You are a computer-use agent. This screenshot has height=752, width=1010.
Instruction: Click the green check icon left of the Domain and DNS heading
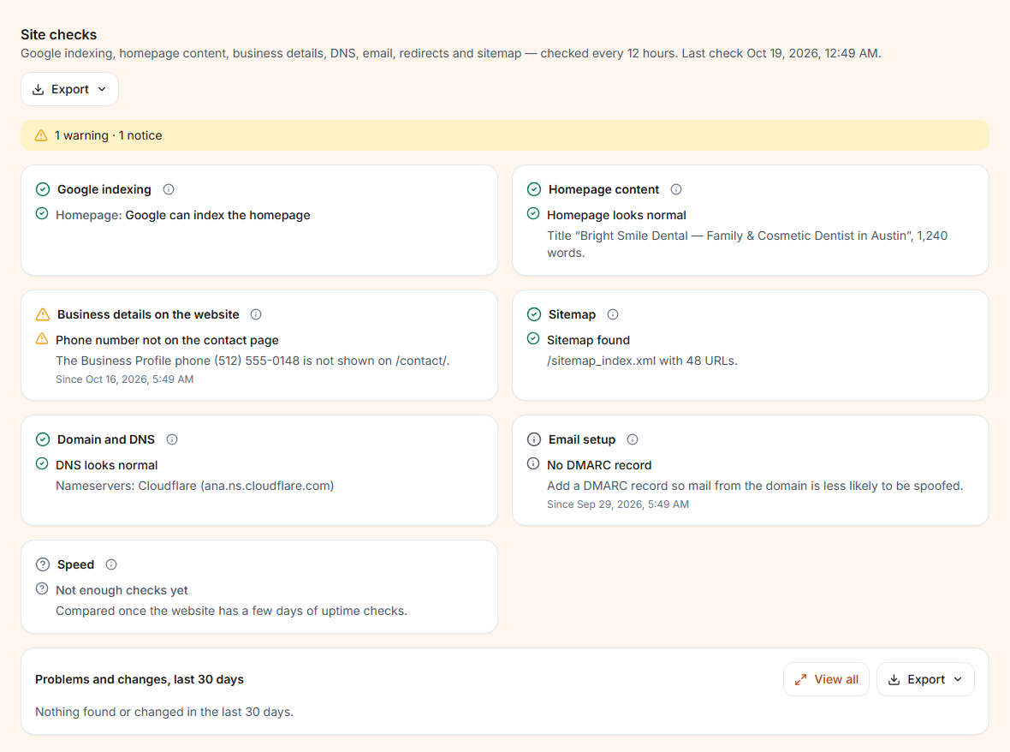pos(43,439)
